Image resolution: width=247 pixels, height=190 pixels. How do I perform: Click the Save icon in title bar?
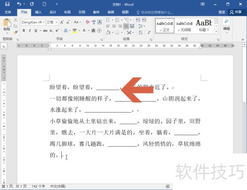point(7,4)
